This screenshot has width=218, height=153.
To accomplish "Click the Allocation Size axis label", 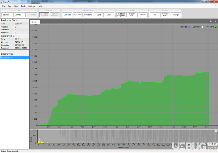I will [124, 148].
